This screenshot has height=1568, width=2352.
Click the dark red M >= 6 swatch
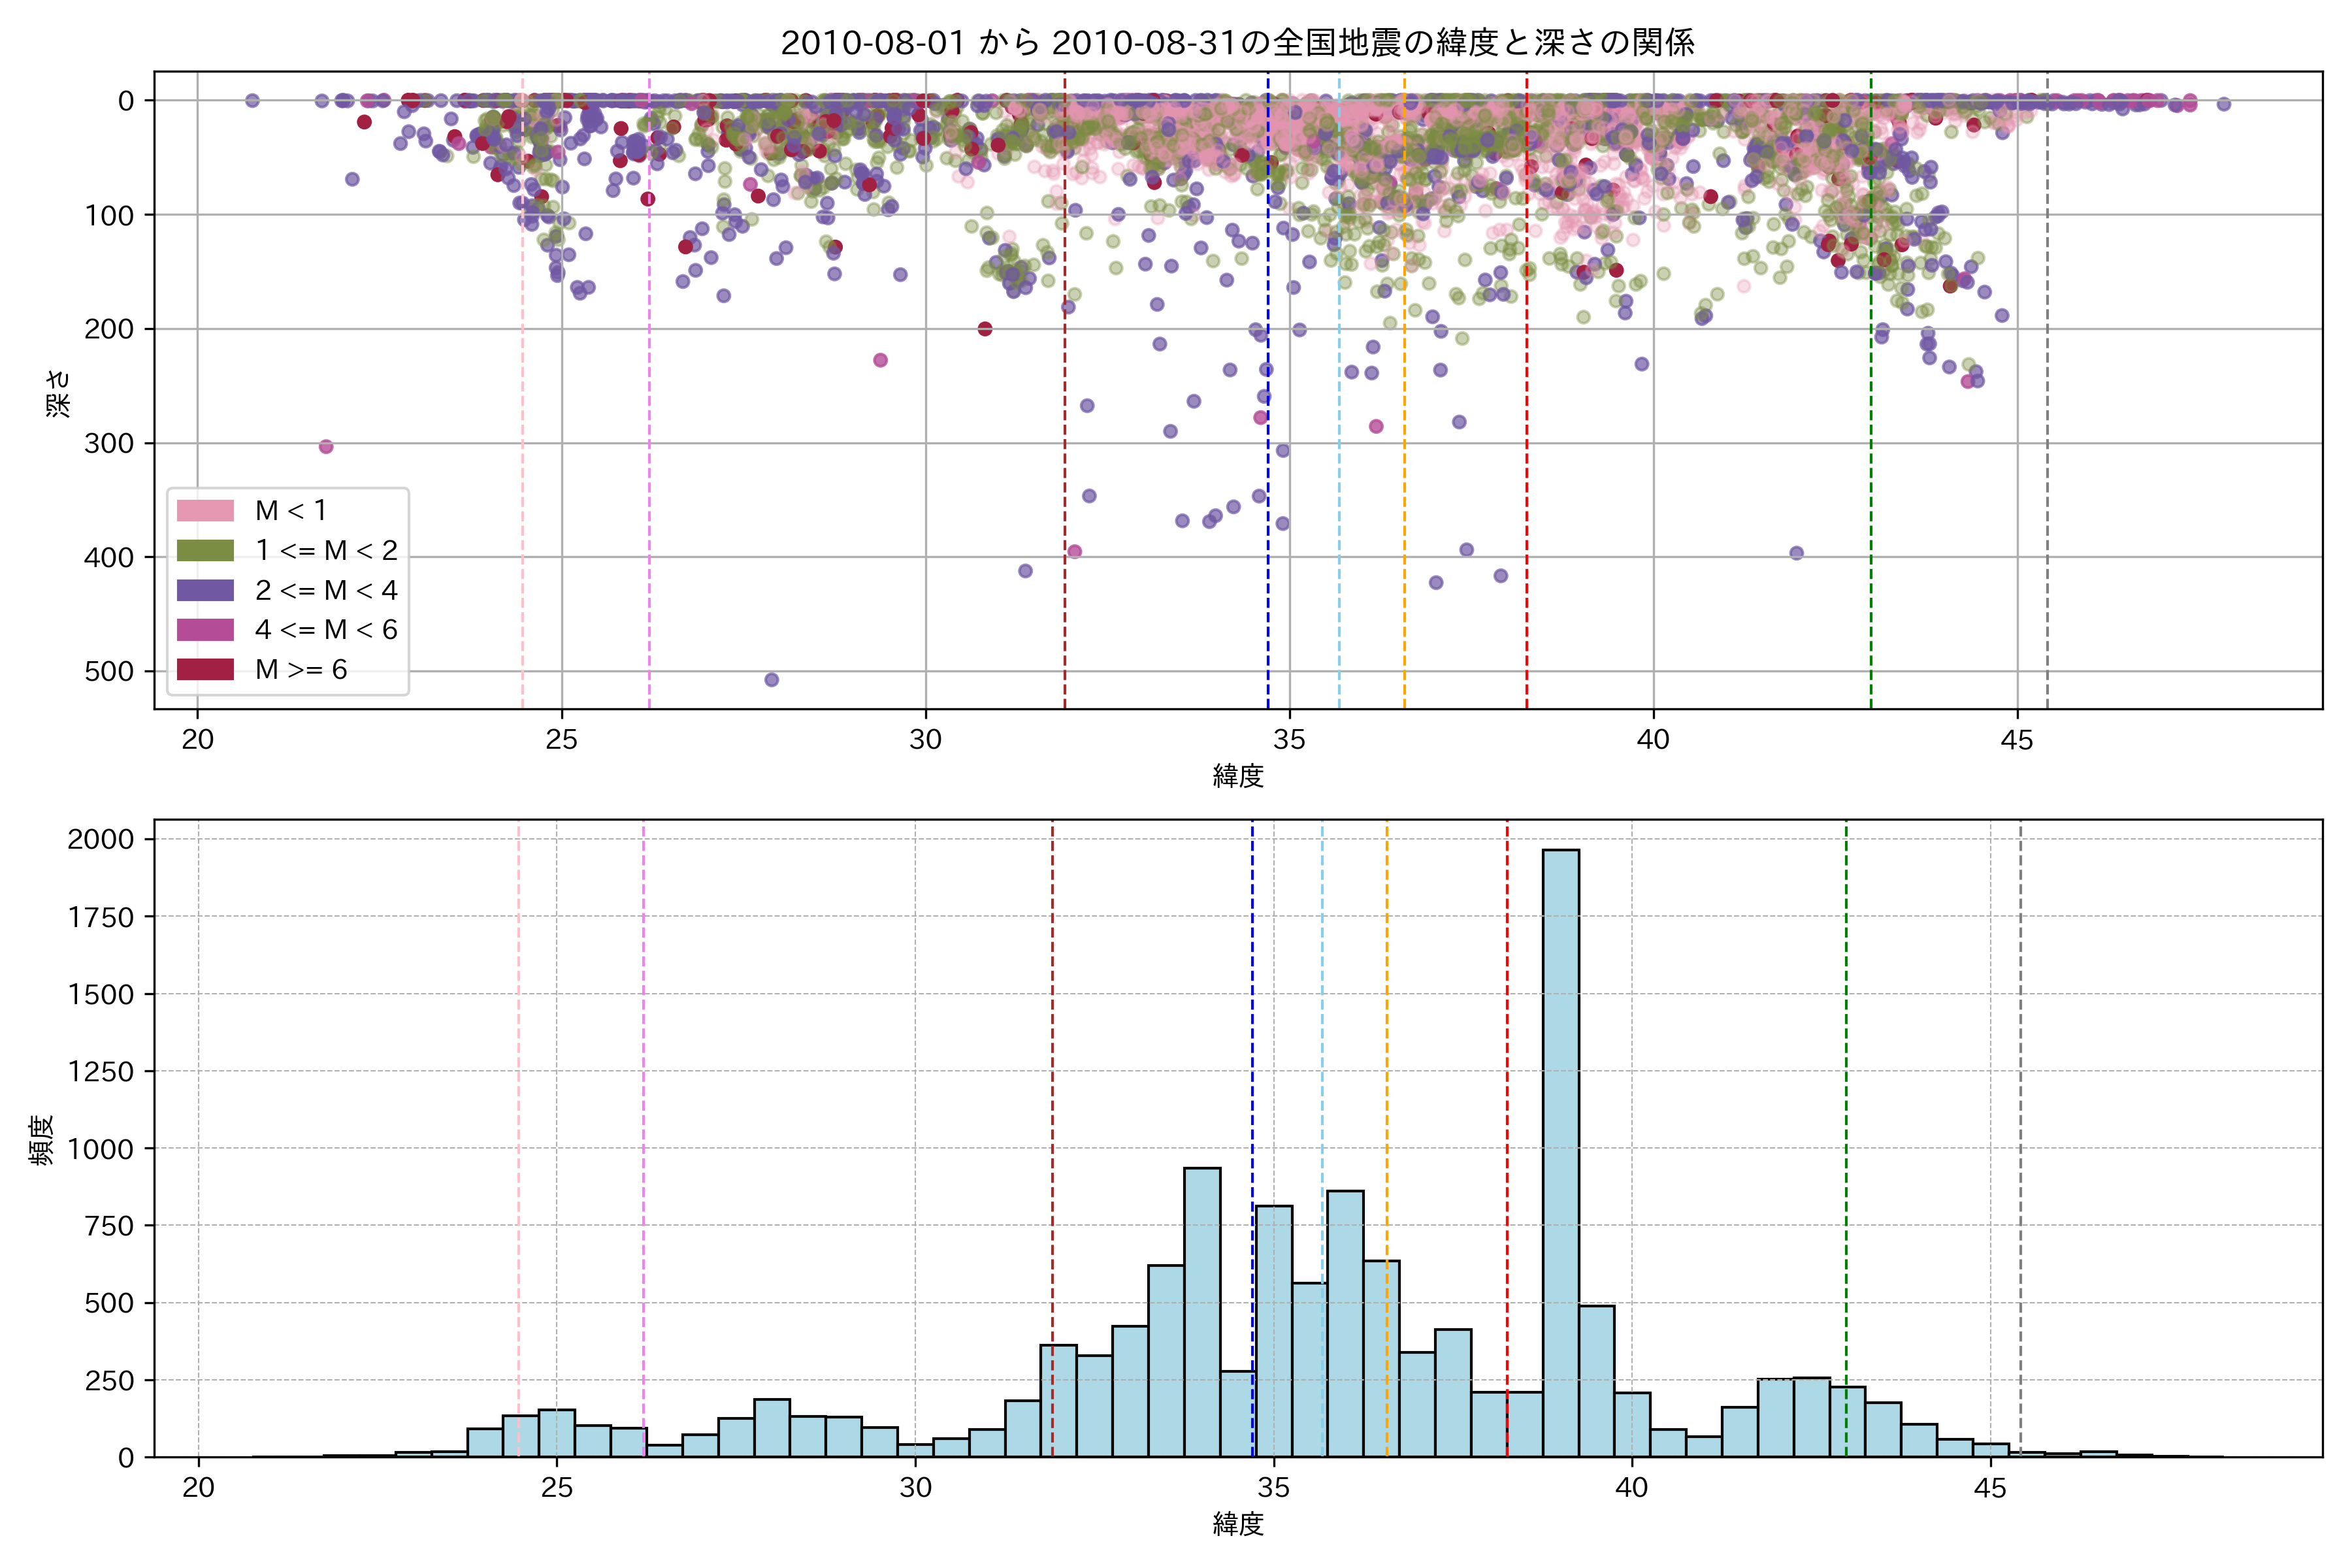[x=205, y=669]
